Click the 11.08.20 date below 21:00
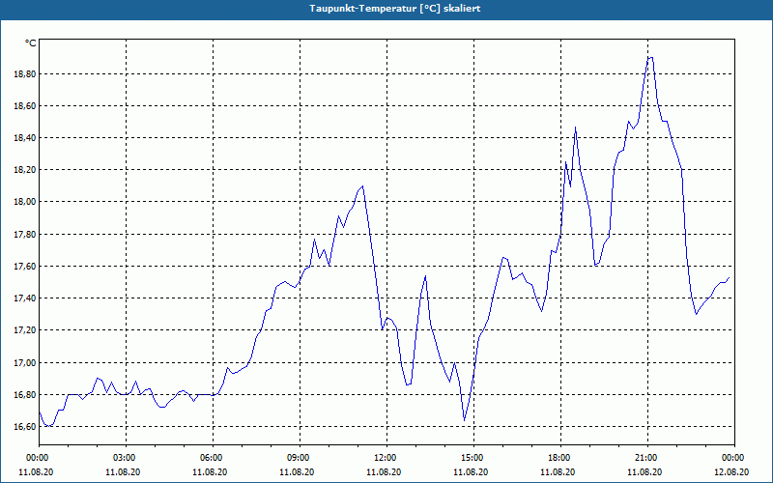 coord(644,472)
